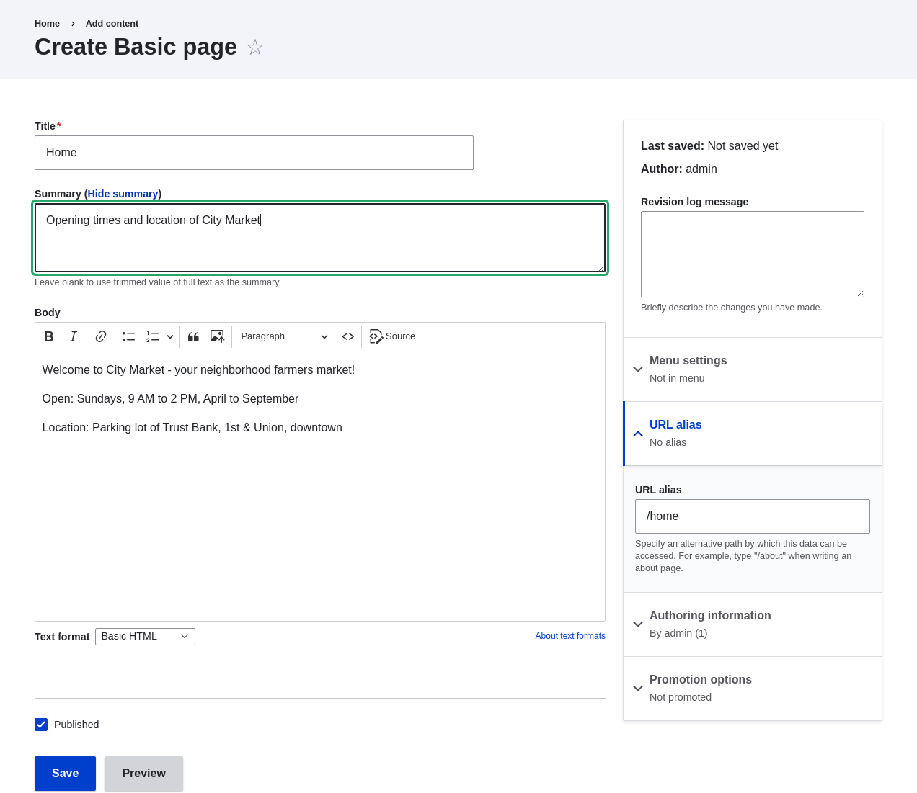
Task: Uncheck the Published checkbox
Action: [x=41, y=725]
